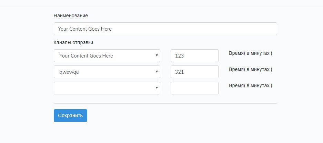Viewport: 323px width, 143px height.
Task: Focus the time field containing 123
Action: click(194, 55)
